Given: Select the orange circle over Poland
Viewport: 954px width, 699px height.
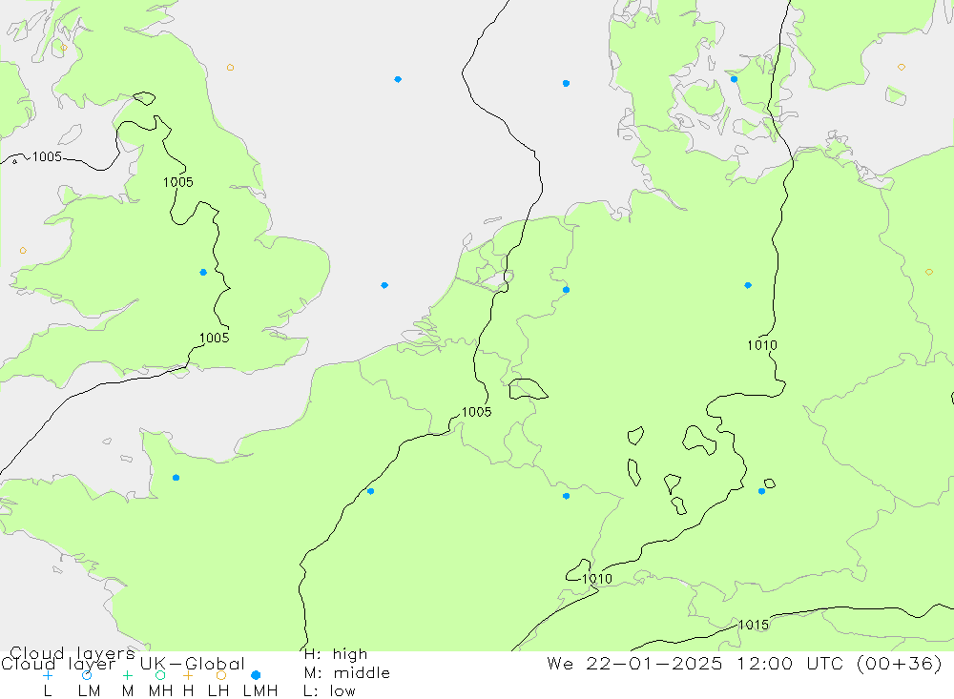Looking at the screenshot, I should pos(928,272).
